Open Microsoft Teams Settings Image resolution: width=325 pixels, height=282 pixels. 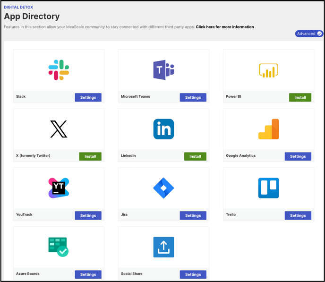coord(193,97)
